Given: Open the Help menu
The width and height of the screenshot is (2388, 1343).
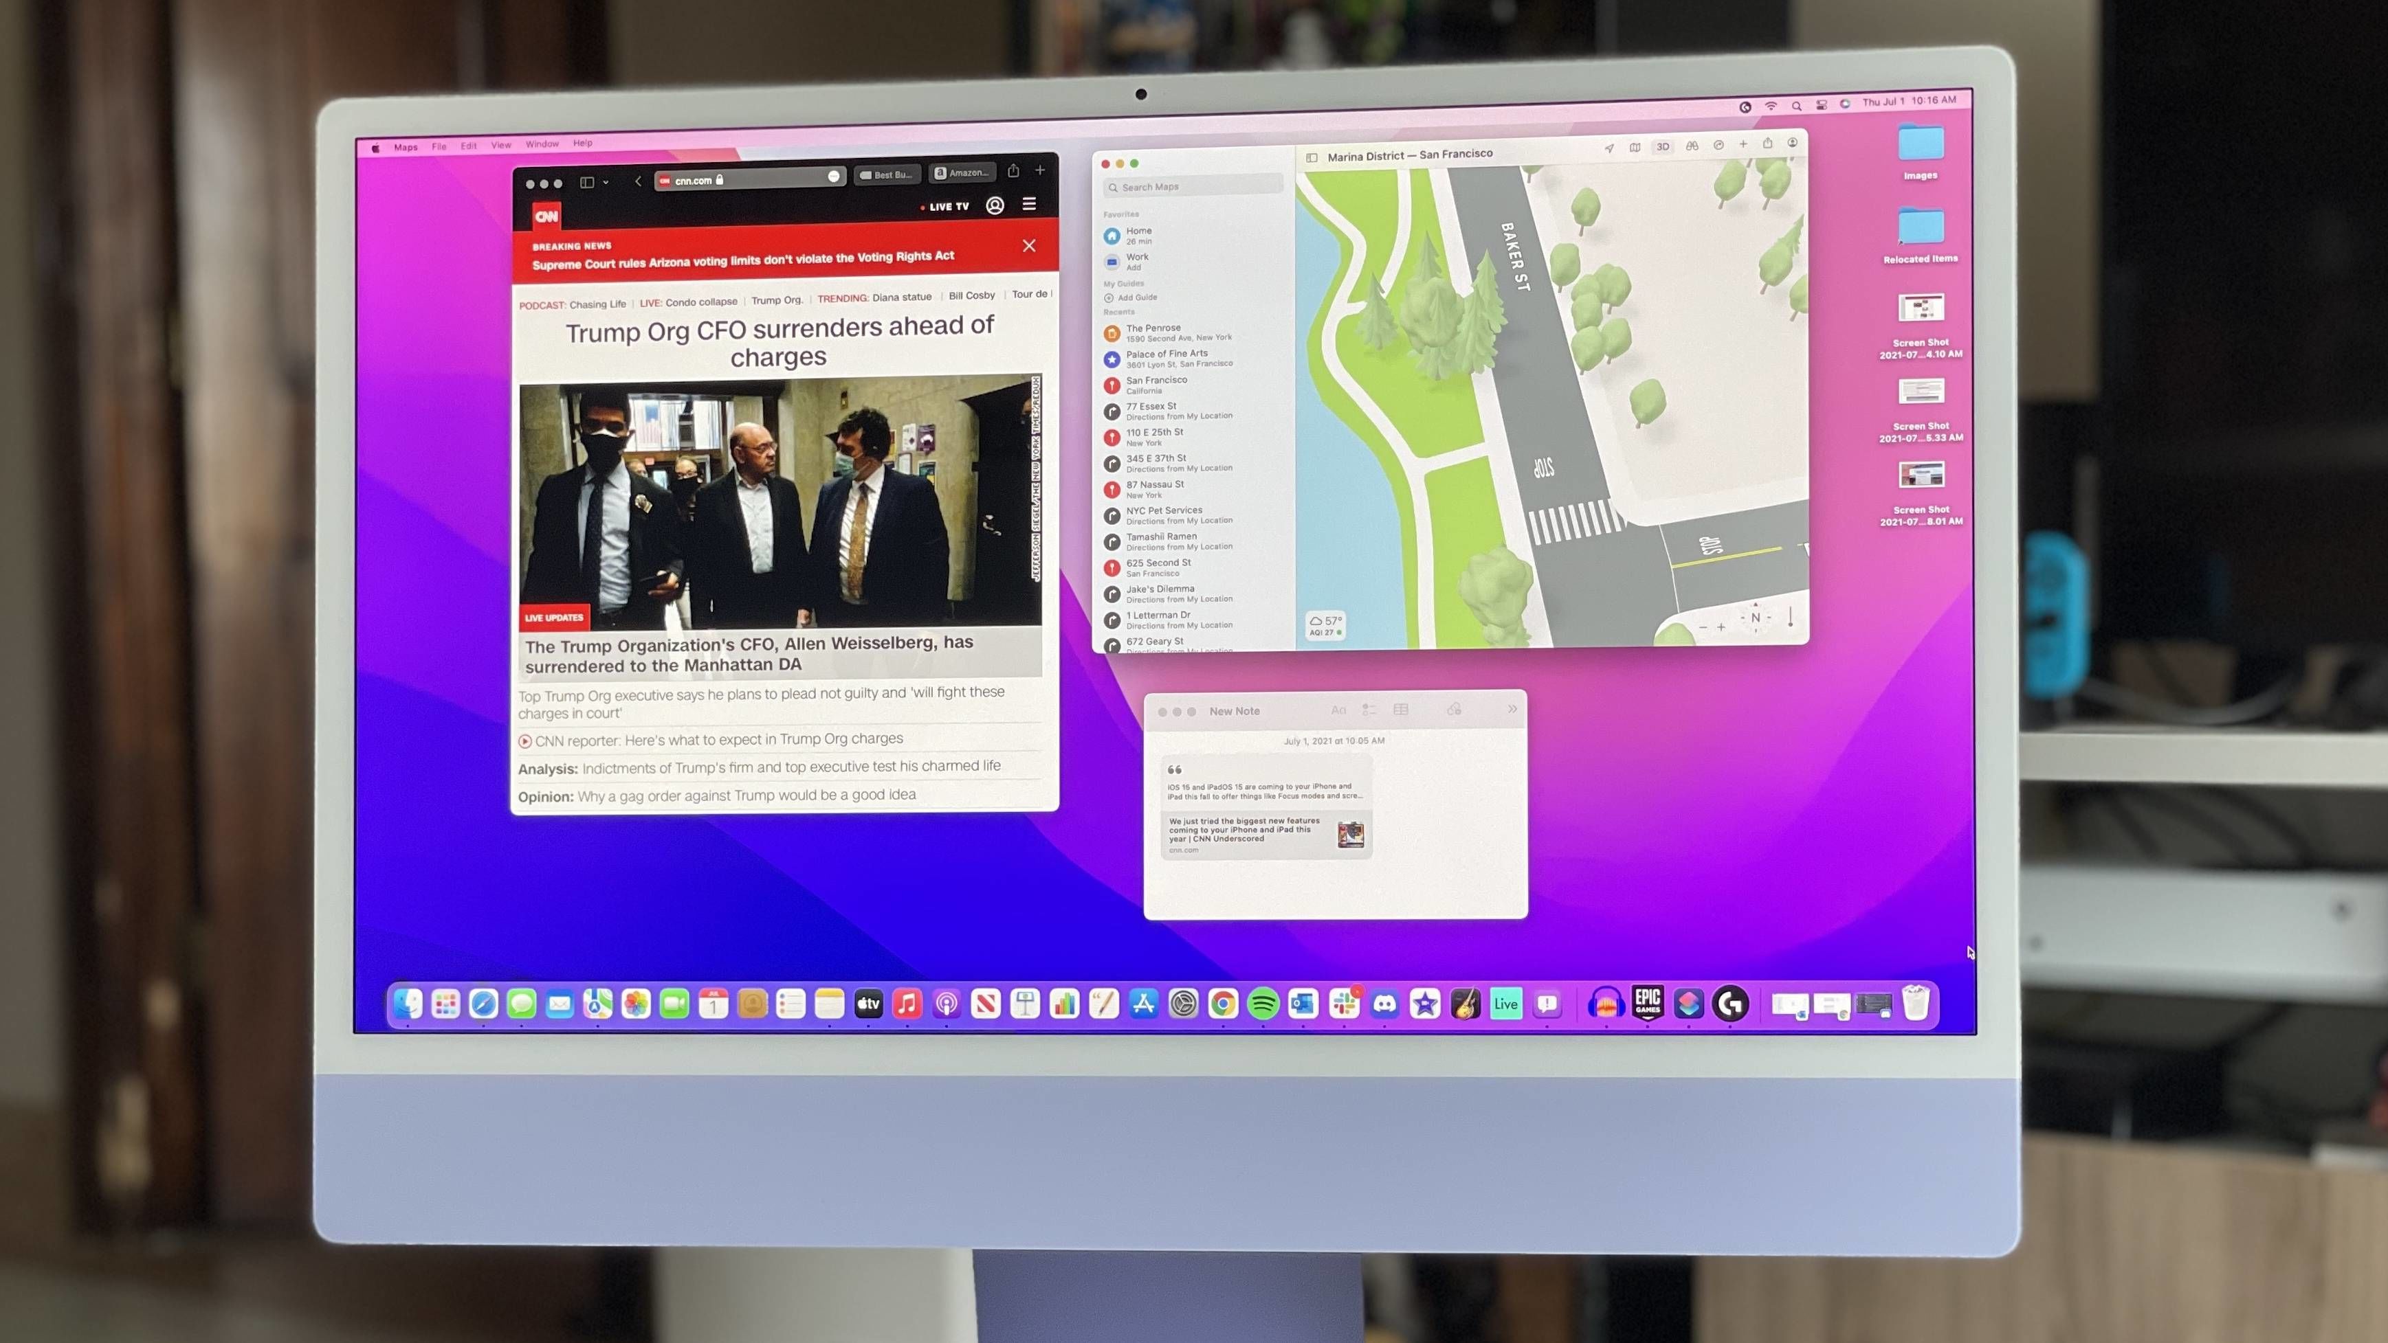Looking at the screenshot, I should pos(582,143).
